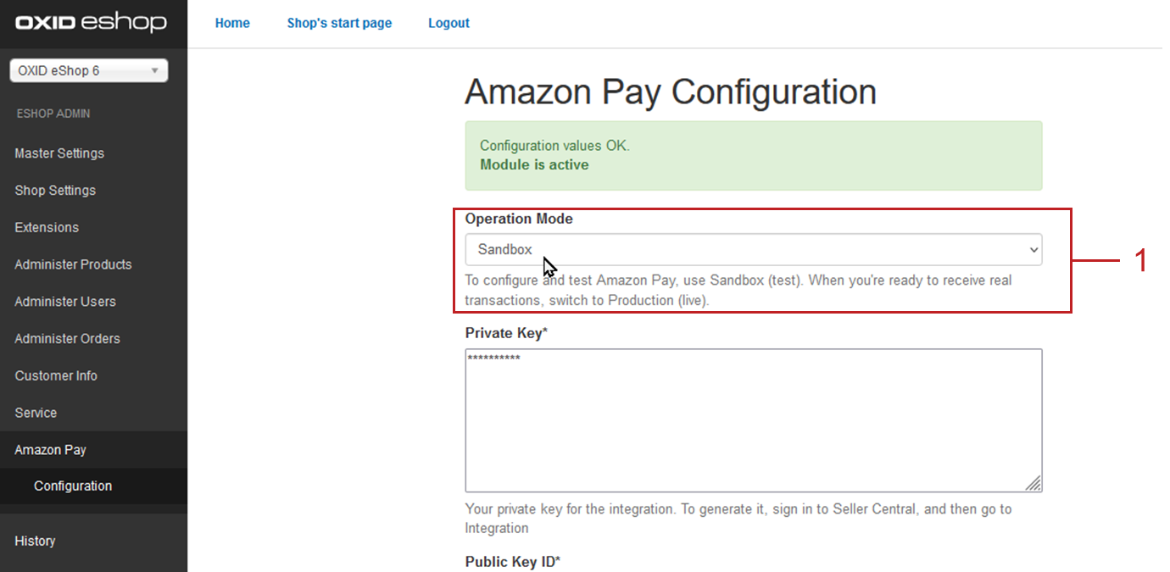
Task: Select Extensions in the admin sidebar
Action: (x=47, y=227)
